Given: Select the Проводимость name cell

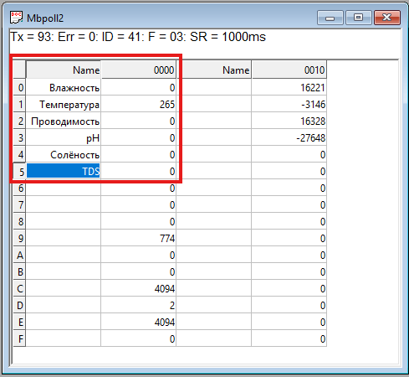Looking at the screenshot, I should (x=64, y=121).
